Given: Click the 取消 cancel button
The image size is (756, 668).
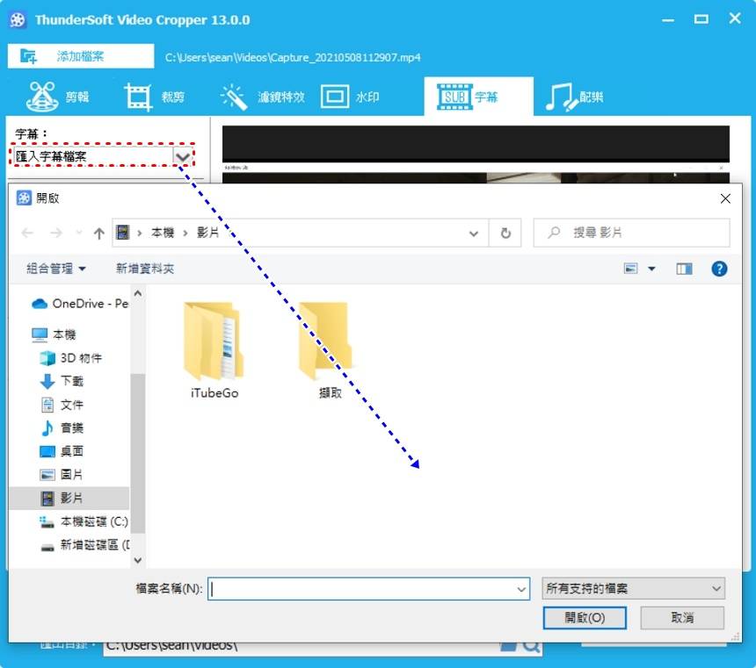Looking at the screenshot, I should (682, 617).
